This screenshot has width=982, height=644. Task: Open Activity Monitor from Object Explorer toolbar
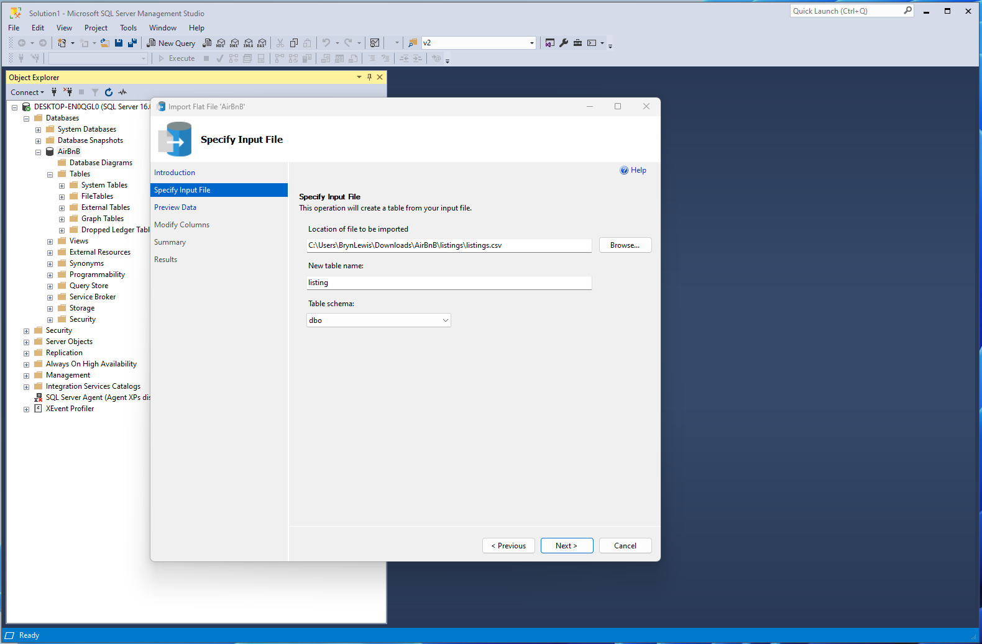pyautogui.click(x=122, y=92)
